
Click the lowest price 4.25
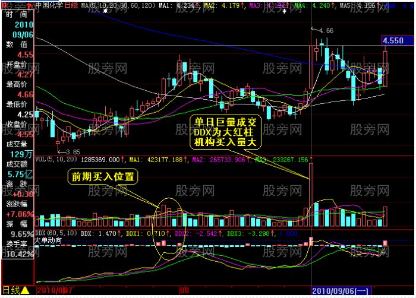pyautogui.click(x=25, y=115)
